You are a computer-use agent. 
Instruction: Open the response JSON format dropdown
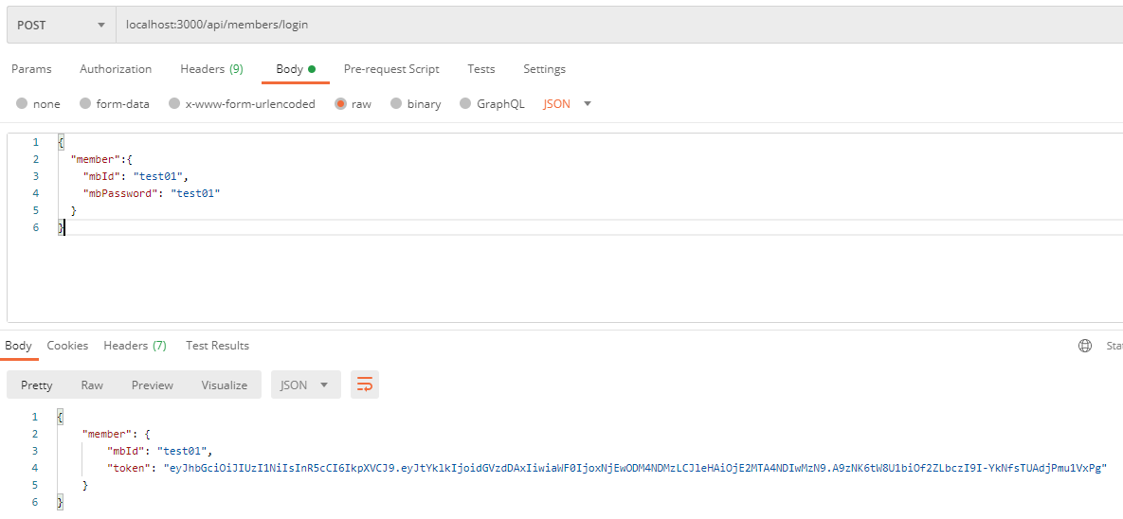tap(305, 385)
